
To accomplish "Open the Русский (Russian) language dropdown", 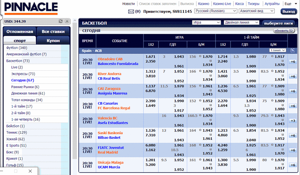I will (x=216, y=11).
